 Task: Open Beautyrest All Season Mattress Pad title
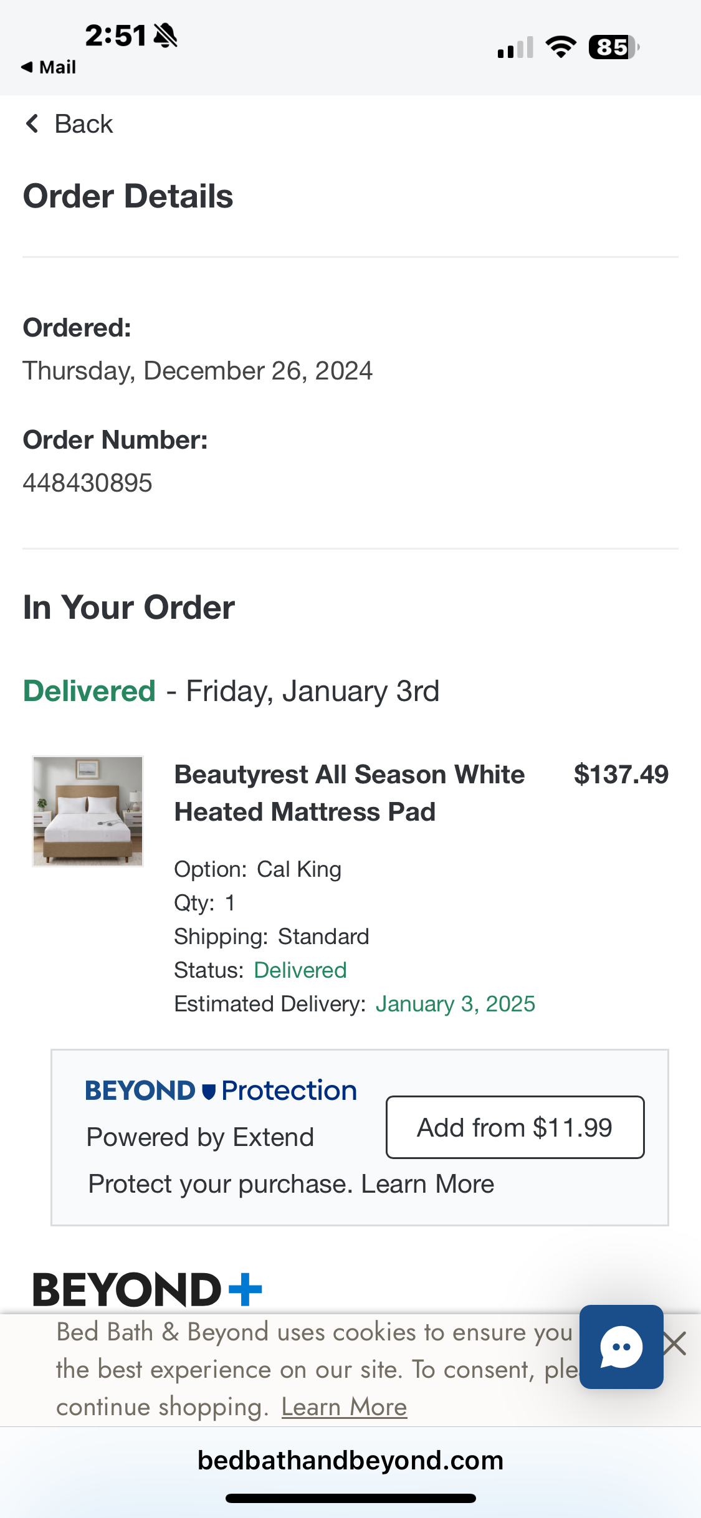(x=350, y=793)
